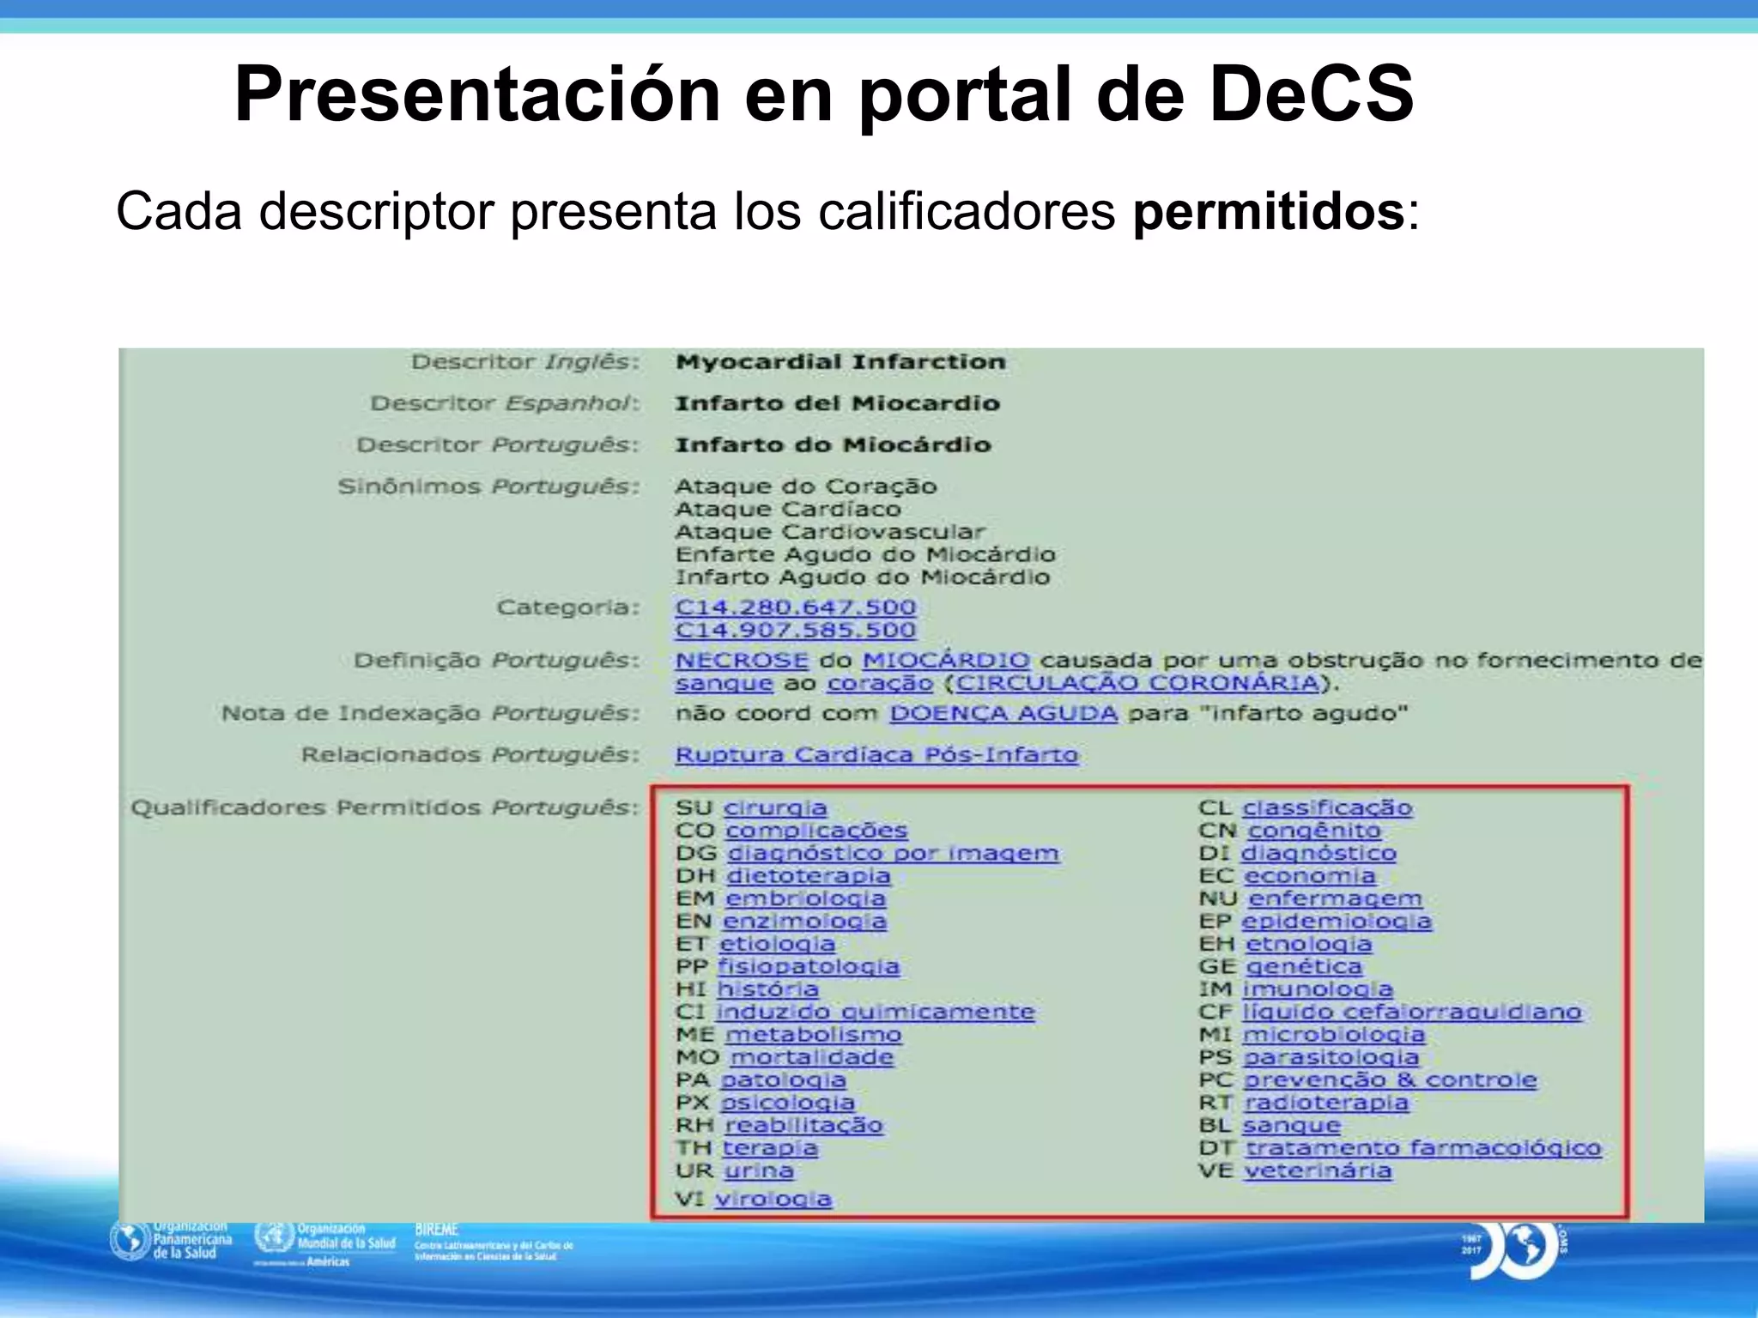
Task: Select the microbiologia qualifier link
Action: [1334, 1035]
